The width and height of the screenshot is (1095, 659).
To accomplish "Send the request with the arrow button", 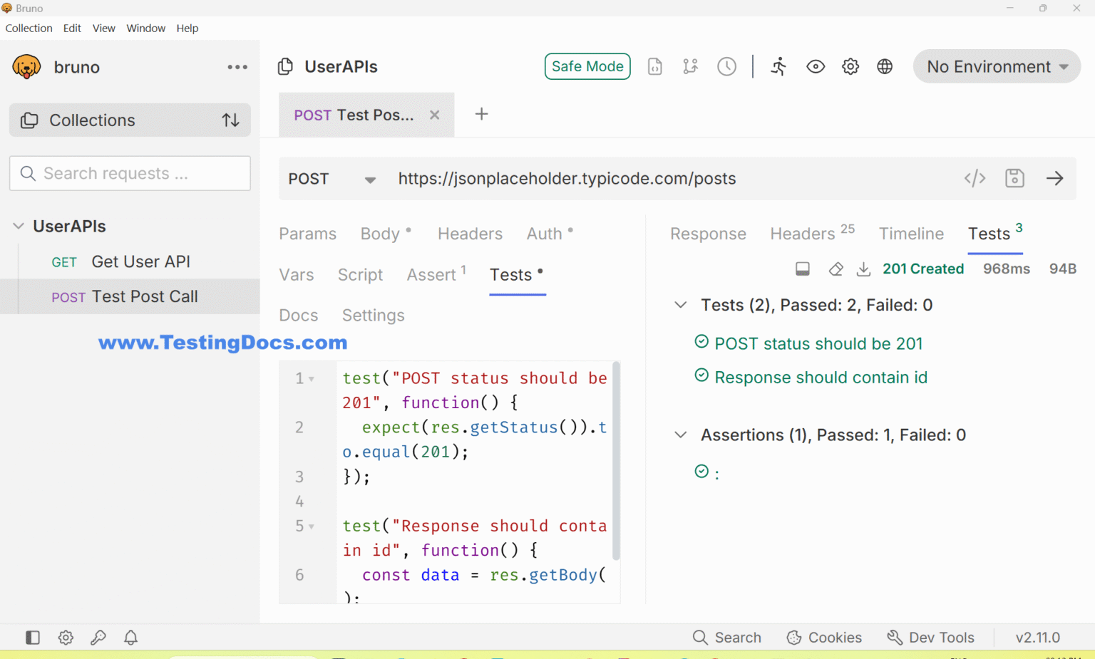I will click(1054, 178).
